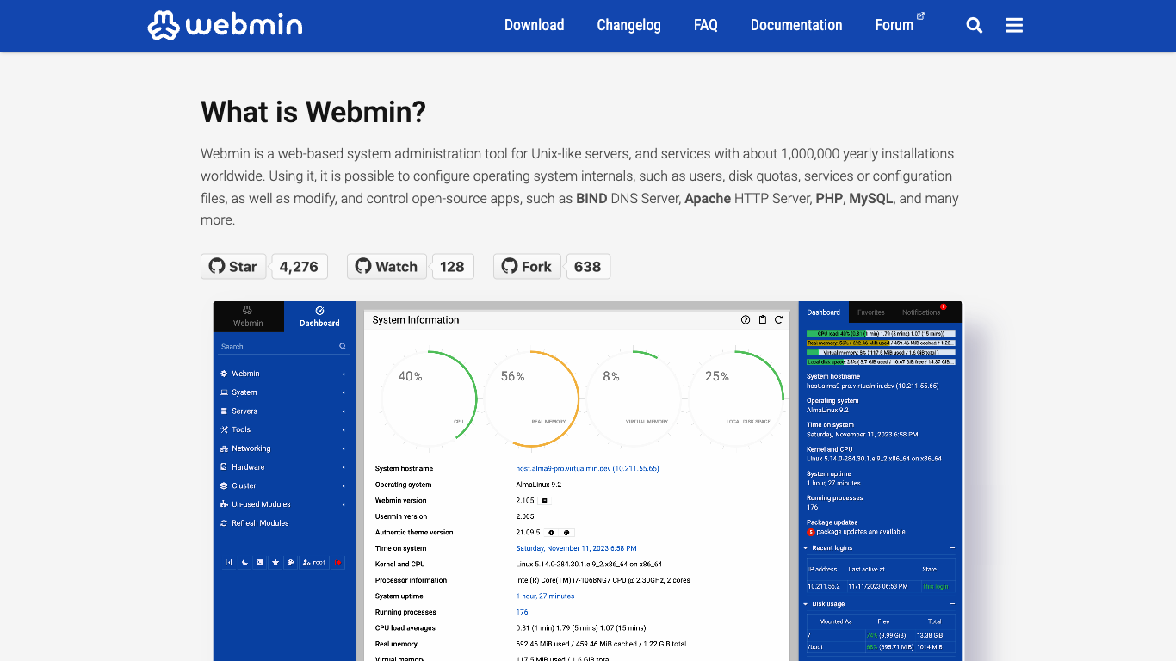Open the 4,276 stargazers count
1176x661 pixels.
[299, 266]
